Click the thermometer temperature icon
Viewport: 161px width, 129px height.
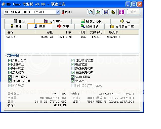tap(63, 12)
